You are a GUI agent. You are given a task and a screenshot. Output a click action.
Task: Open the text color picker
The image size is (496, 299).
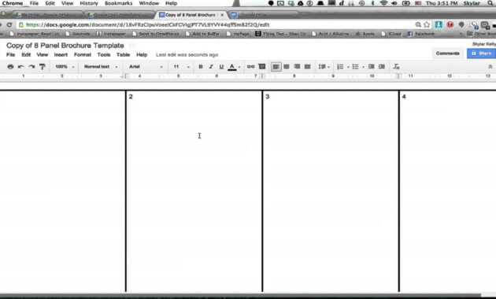(x=234, y=67)
